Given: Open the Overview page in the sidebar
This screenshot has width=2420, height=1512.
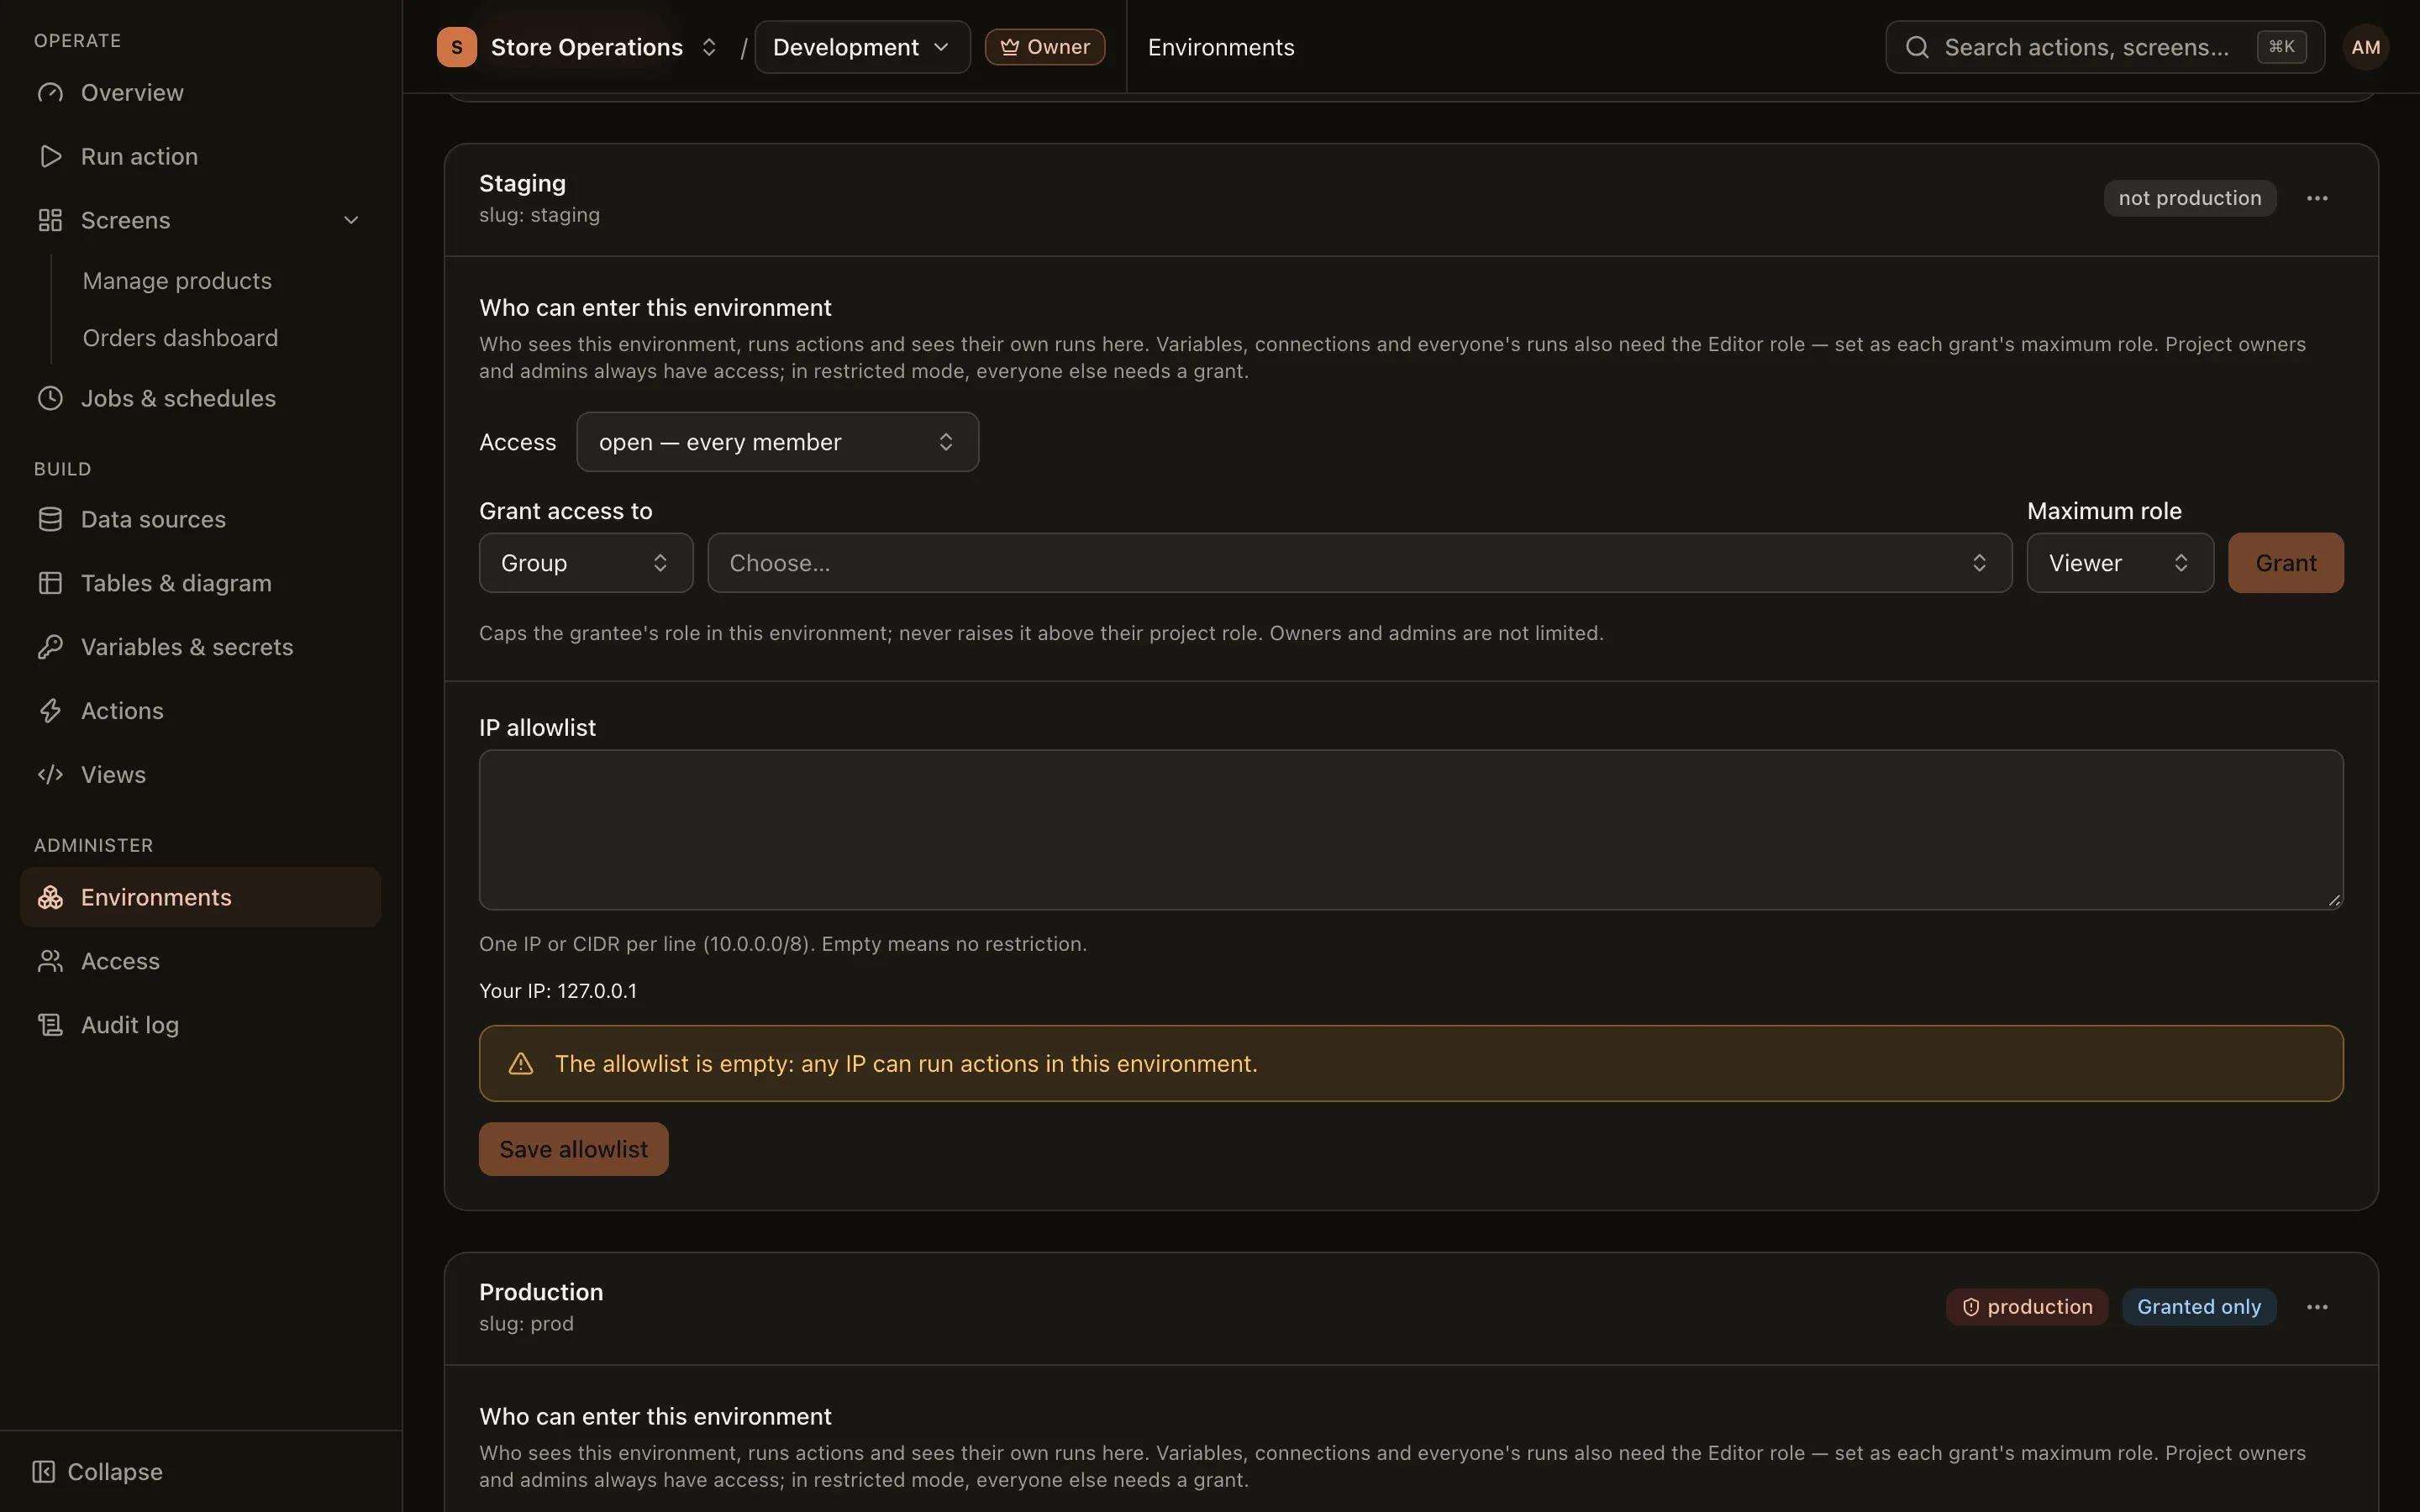Looking at the screenshot, I should point(200,92).
